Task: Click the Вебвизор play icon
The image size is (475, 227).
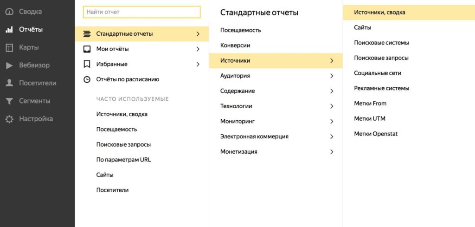Action: [9, 65]
